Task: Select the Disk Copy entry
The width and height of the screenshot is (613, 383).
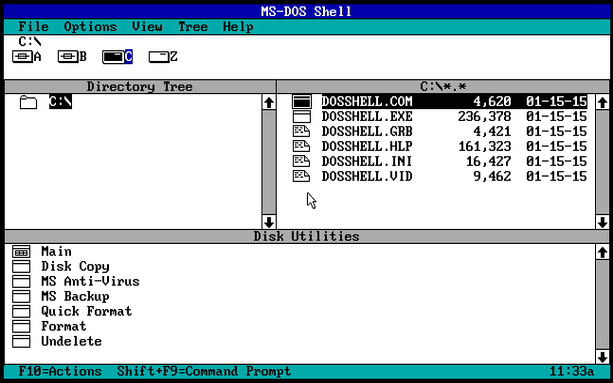Action: pos(75,267)
